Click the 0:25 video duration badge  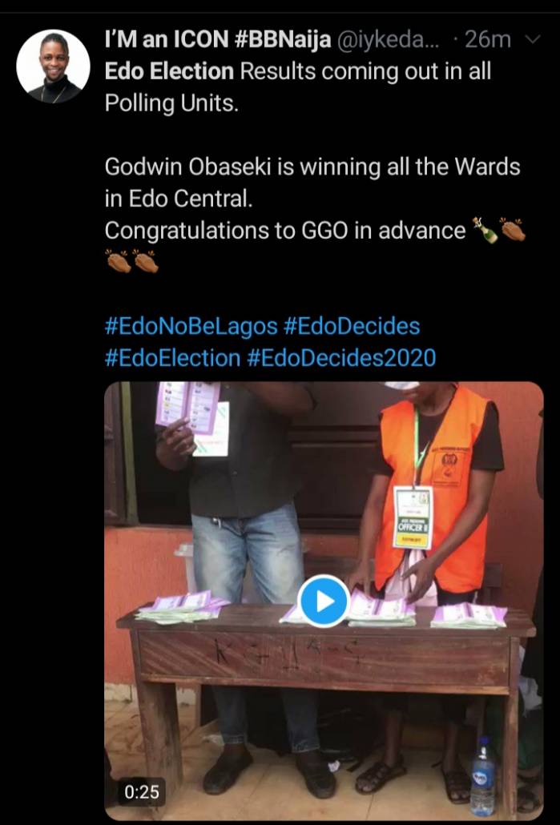[142, 792]
